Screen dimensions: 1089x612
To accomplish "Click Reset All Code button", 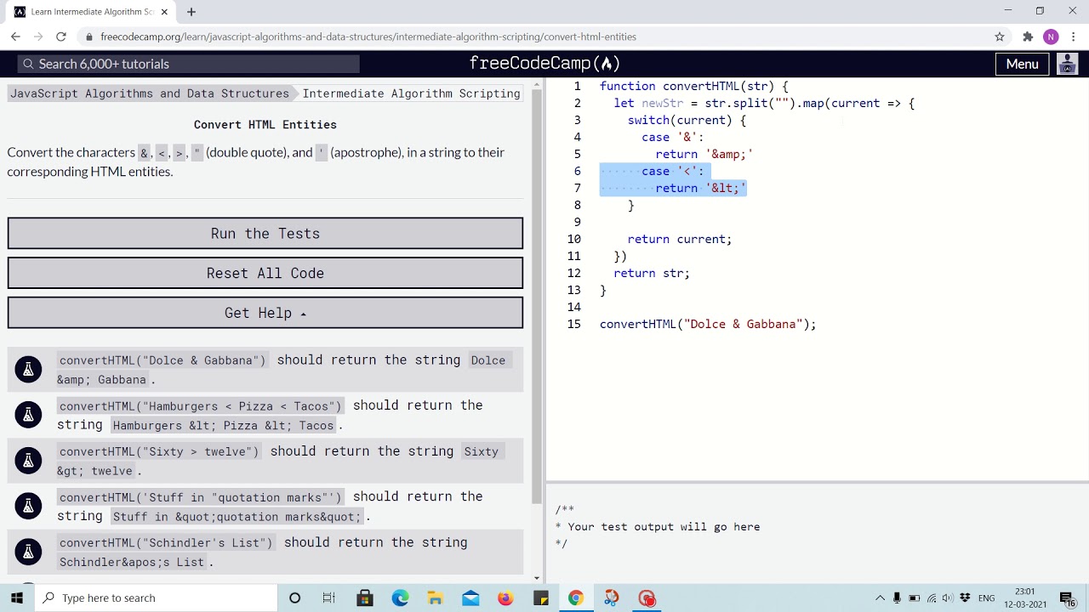I will point(265,273).
